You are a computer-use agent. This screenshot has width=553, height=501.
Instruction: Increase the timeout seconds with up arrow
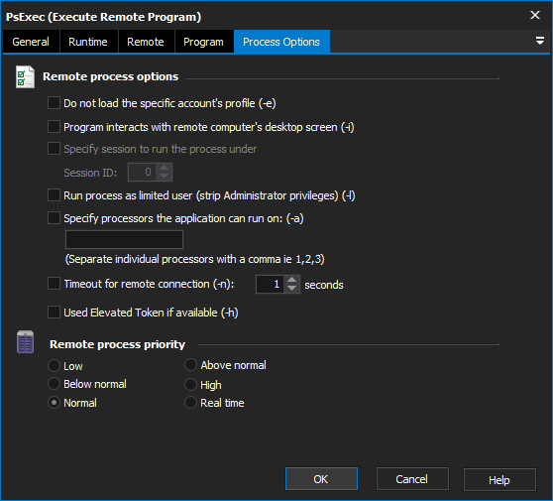coord(291,280)
